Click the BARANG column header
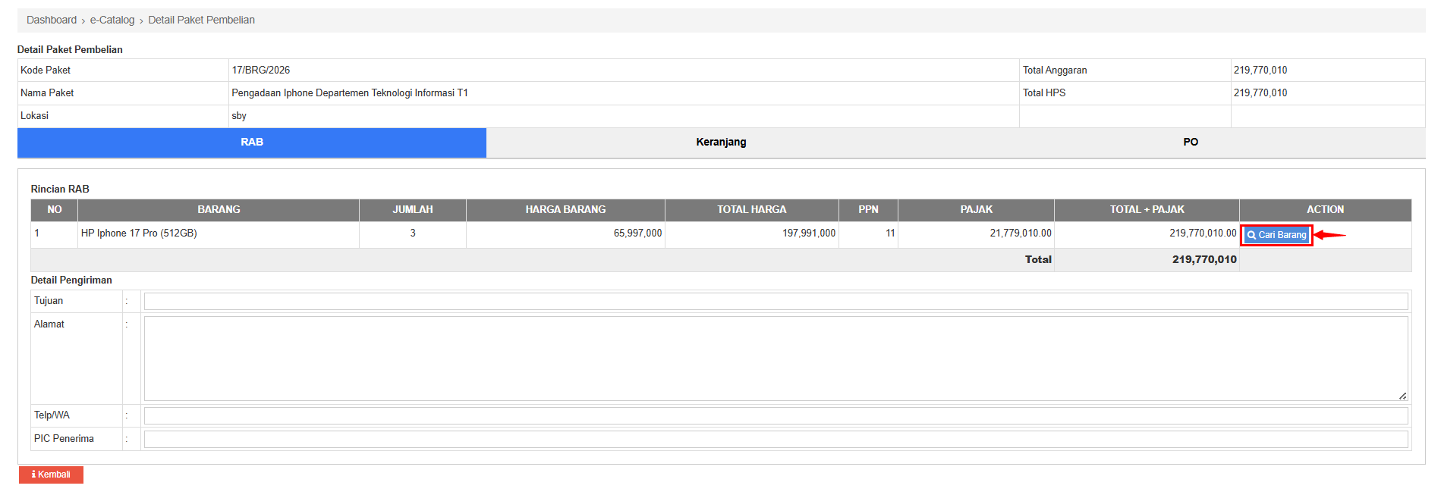 coord(219,210)
